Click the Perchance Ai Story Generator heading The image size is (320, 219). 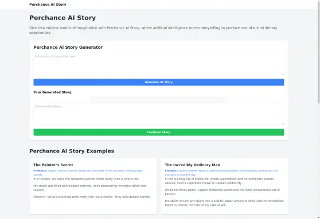[68, 48]
